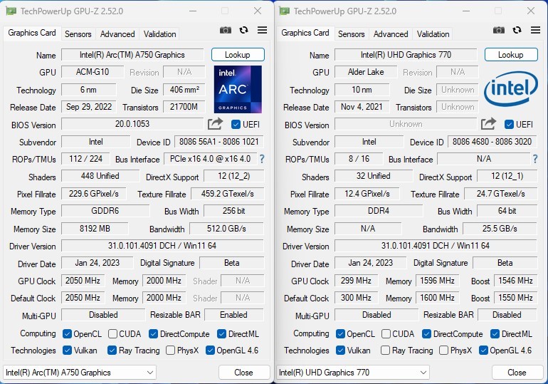Click Die Size value 406 mm²
This screenshot has height=384, width=548.
(184, 90)
